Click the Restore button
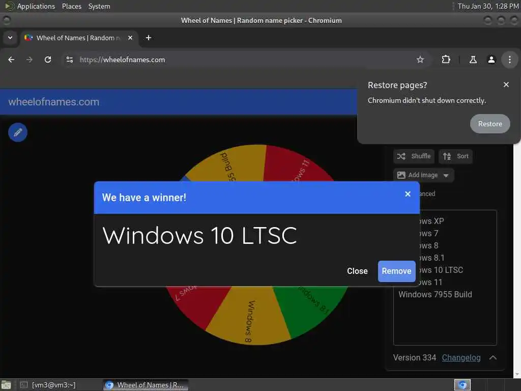 tap(490, 124)
